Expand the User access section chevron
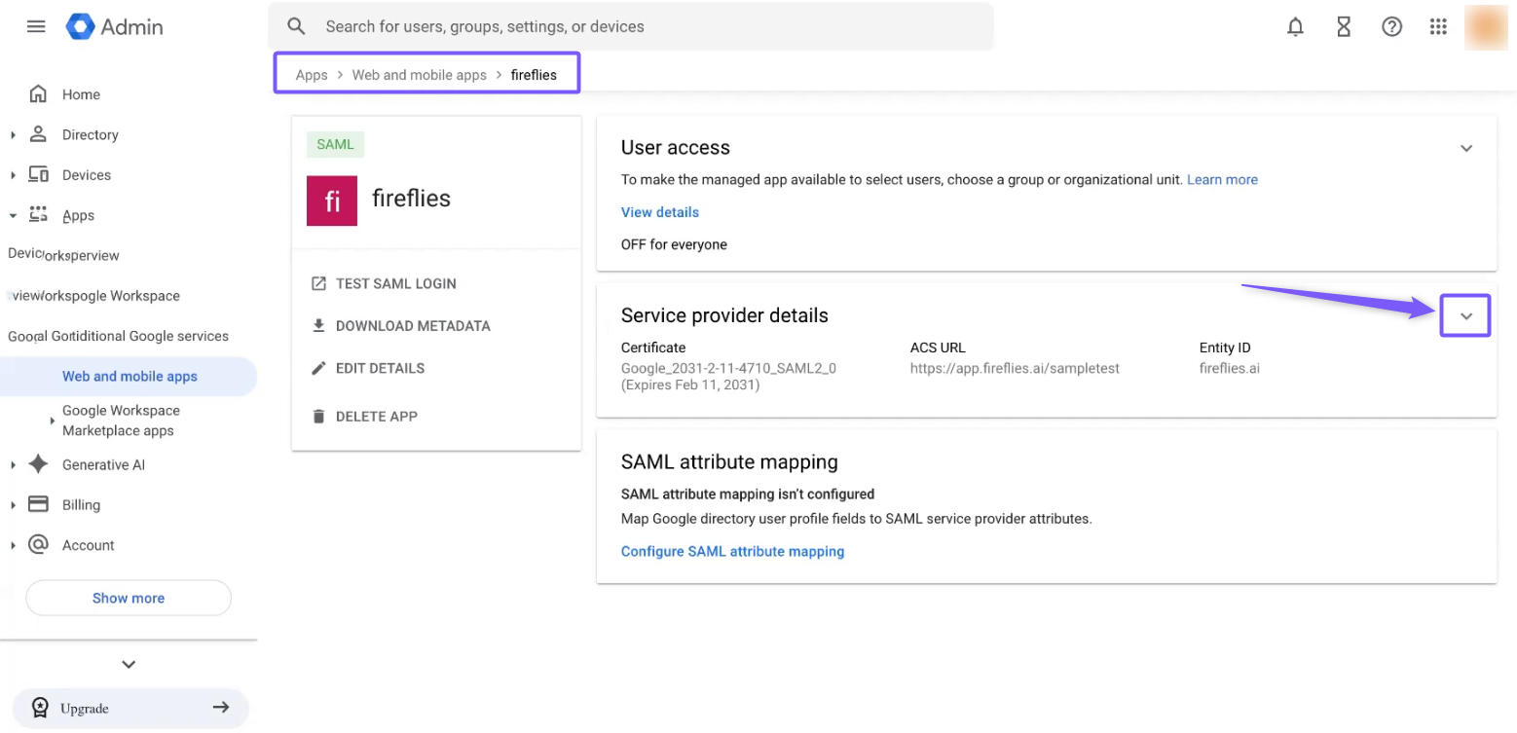 pos(1465,149)
